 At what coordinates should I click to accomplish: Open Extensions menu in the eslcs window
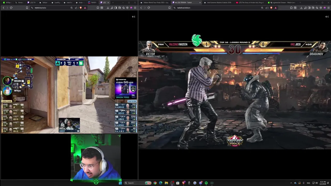tap(98, 8)
